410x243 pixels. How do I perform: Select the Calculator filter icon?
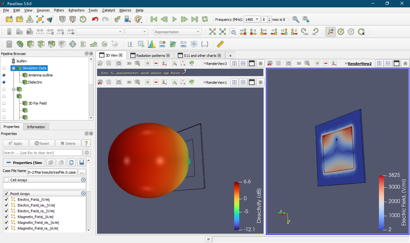pos(9,44)
